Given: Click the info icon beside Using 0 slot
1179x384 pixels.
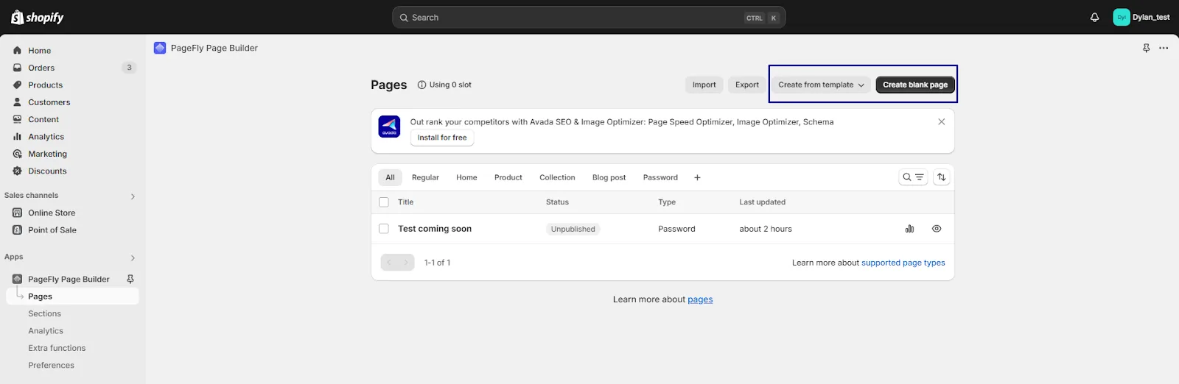Looking at the screenshot, I should [x=421, y=85].
